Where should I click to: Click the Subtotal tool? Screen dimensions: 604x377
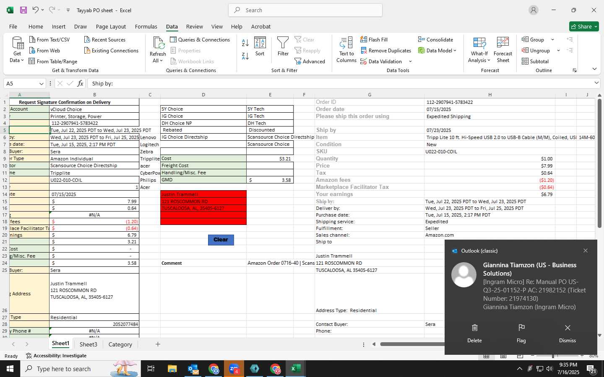coord(535,61)
